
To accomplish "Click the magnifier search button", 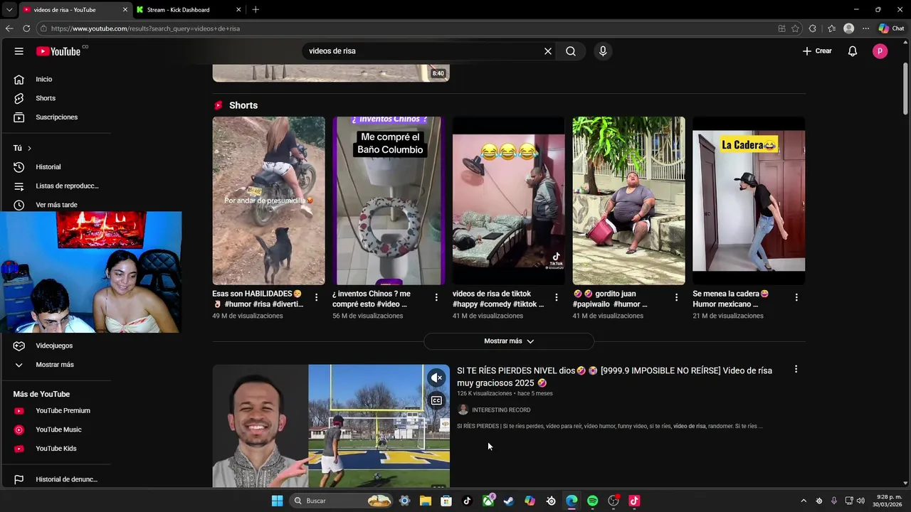I will pyautogui.click(x=571, y=51).
